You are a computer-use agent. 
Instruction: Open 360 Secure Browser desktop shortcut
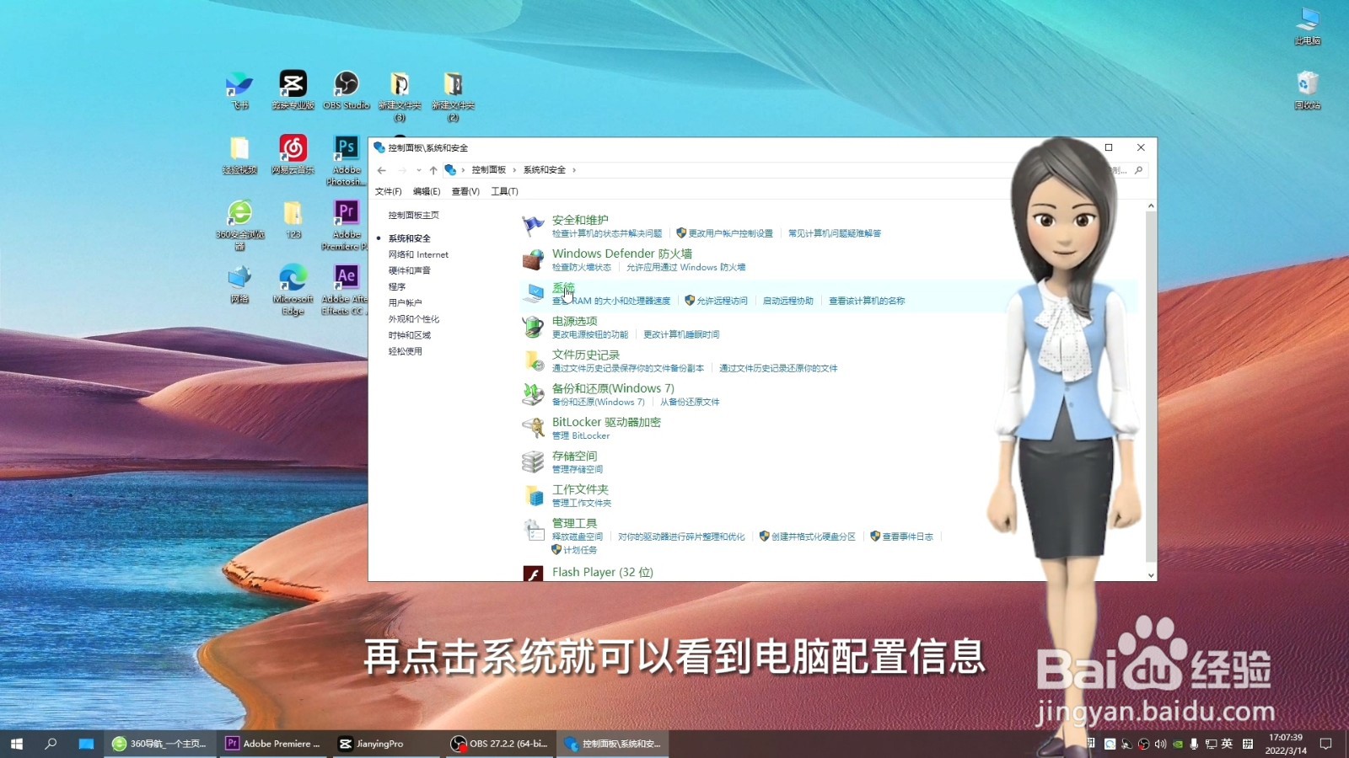coord(240,226)
